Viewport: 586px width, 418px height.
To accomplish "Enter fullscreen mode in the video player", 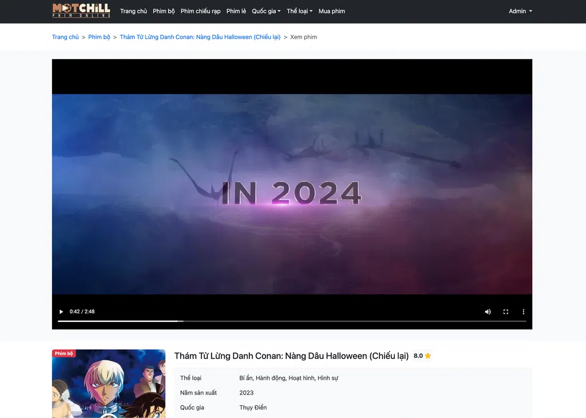I will pos(506,312).
